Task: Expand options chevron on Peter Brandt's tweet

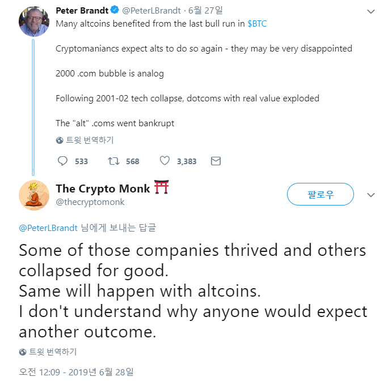Action: (371, 11)
